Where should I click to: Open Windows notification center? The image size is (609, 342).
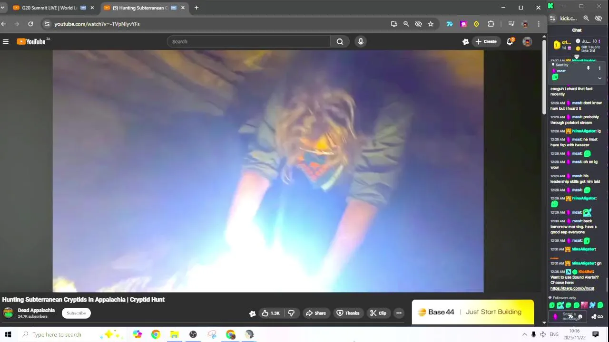click(x=595, y=334)
